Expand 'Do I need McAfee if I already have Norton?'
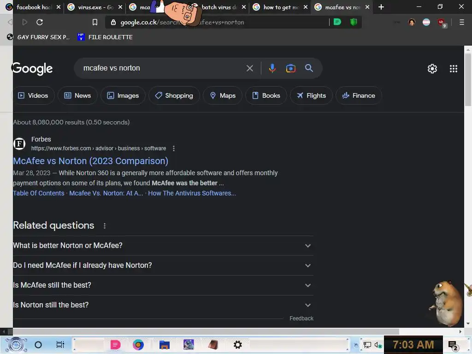Screen dimensions: 472x354 (x=163, y=265)
